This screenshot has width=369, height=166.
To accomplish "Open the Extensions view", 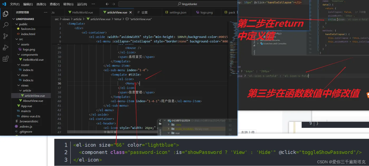I will pos(6,59).
